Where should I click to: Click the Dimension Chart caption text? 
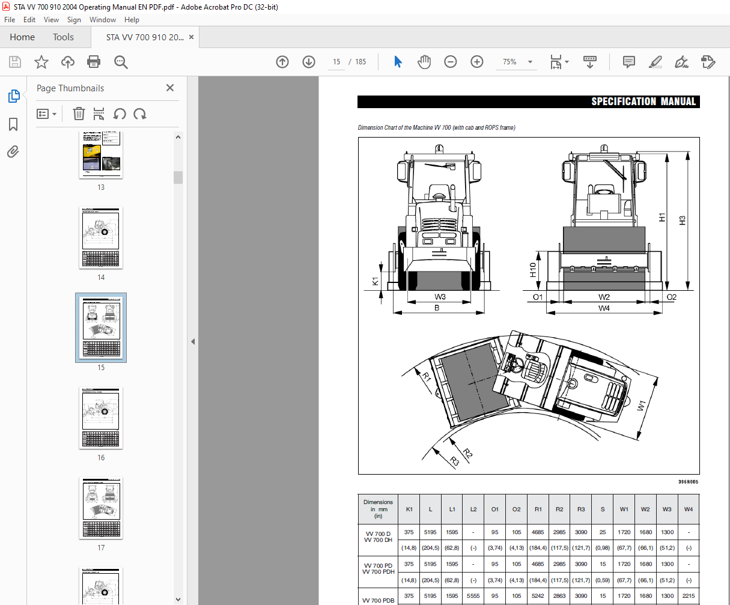pyautogui.click(x=437, y=127)
